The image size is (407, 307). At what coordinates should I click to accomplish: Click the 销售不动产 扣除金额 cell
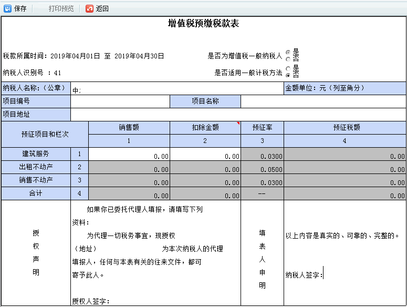point(205,180)
